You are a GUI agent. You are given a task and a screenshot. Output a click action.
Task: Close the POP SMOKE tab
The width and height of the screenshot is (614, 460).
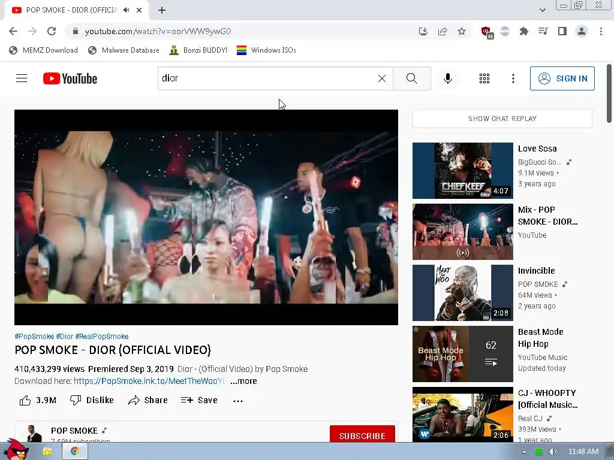pos(139,10)
